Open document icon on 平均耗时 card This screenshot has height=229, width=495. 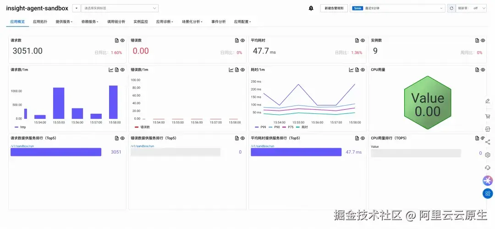[357, 40]
